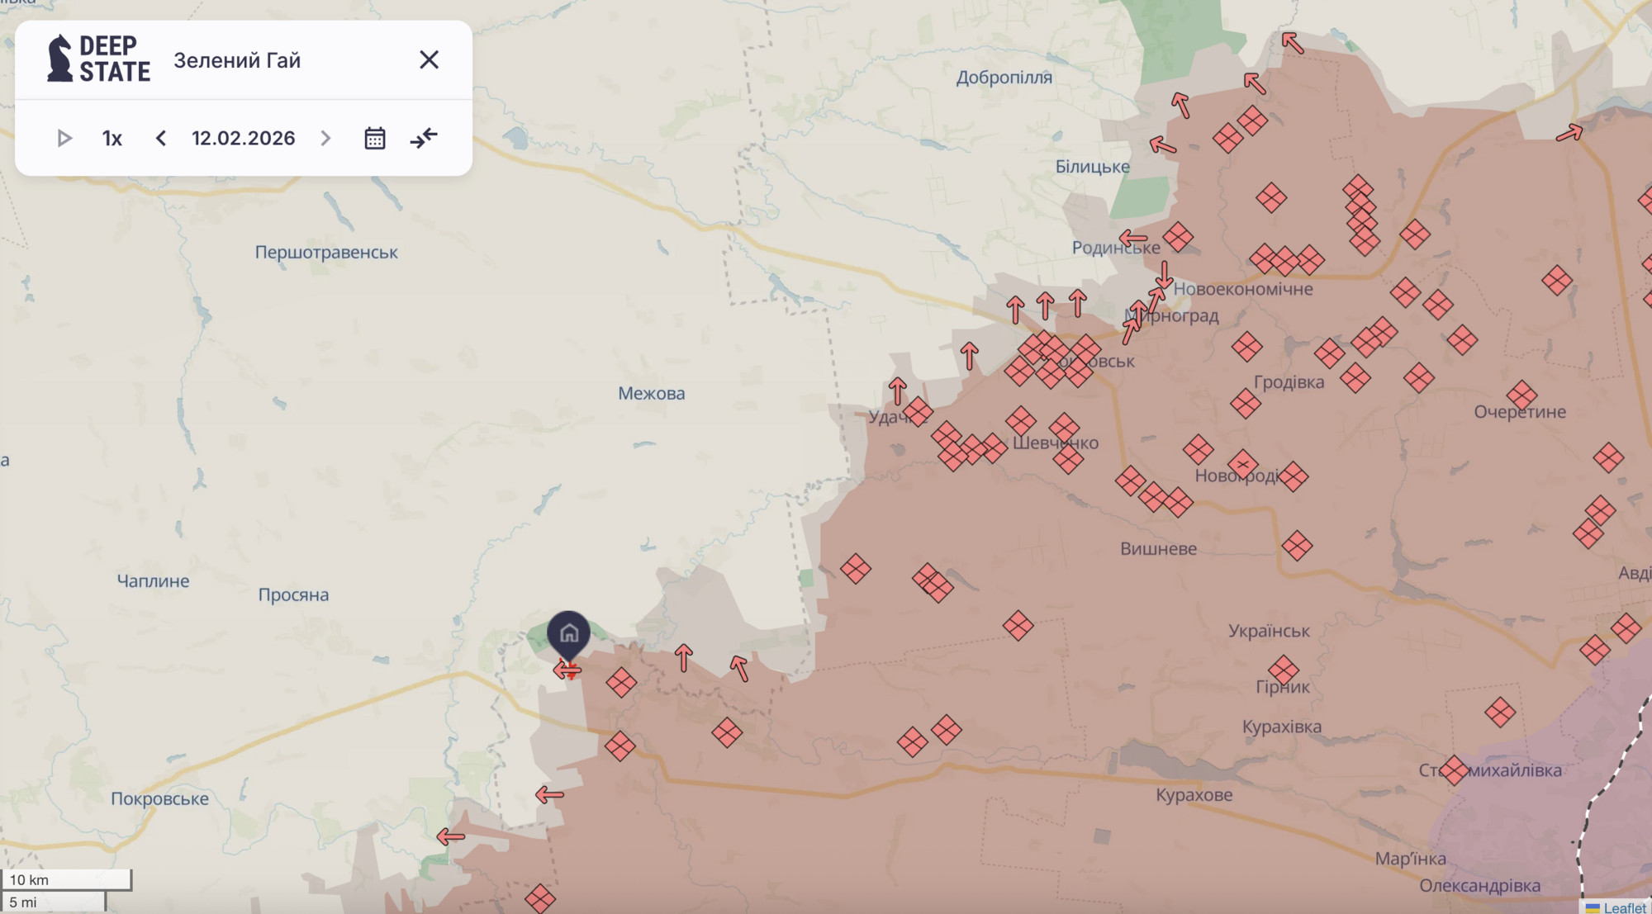Advance to next date arrow
The height and width of the screenshot is (914, 1652).
coord(325,138)
